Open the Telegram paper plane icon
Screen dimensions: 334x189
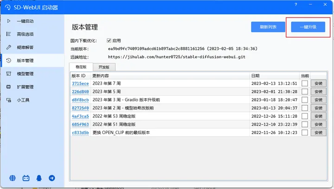[52, 178]
